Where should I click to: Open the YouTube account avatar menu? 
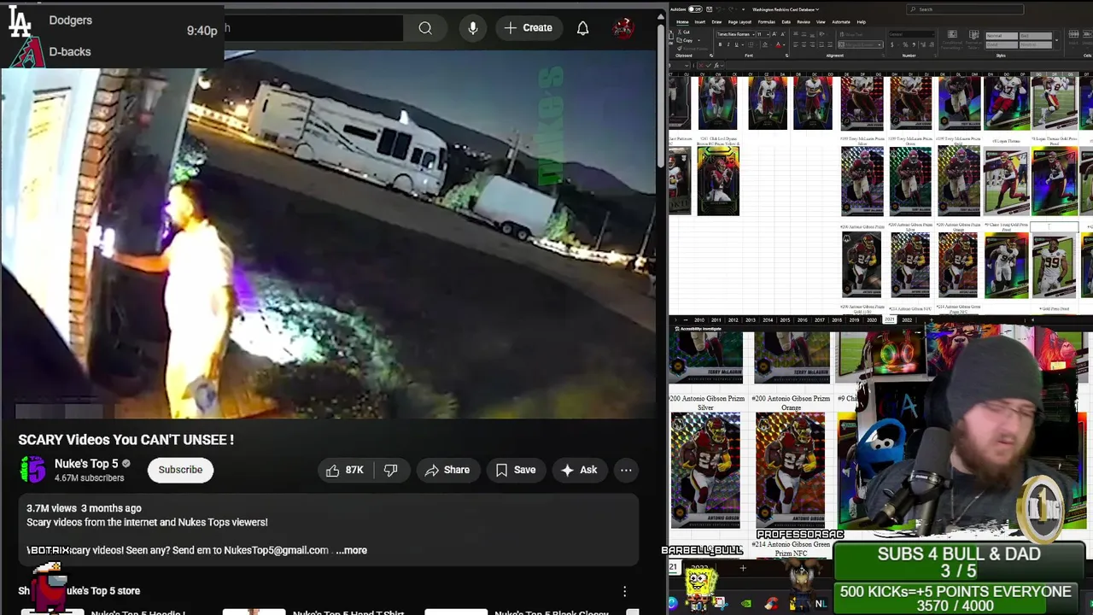[x=623, y=28]
